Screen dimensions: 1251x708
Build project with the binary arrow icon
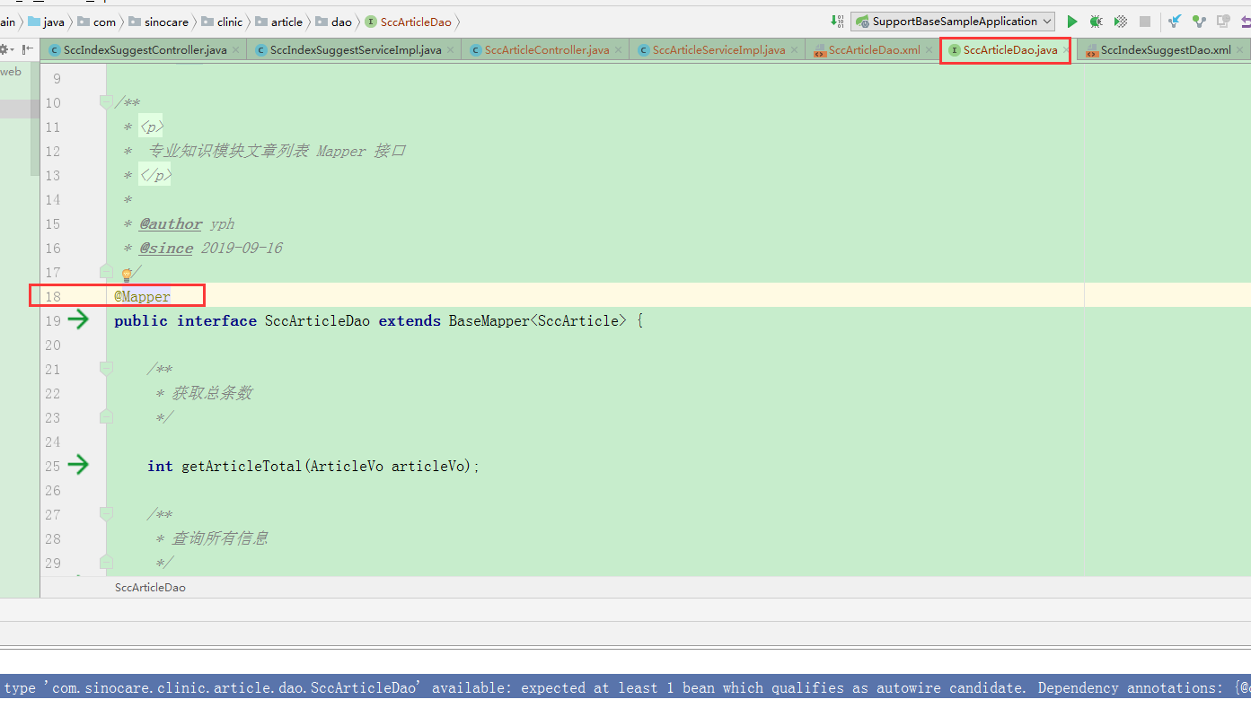(837, 22)
